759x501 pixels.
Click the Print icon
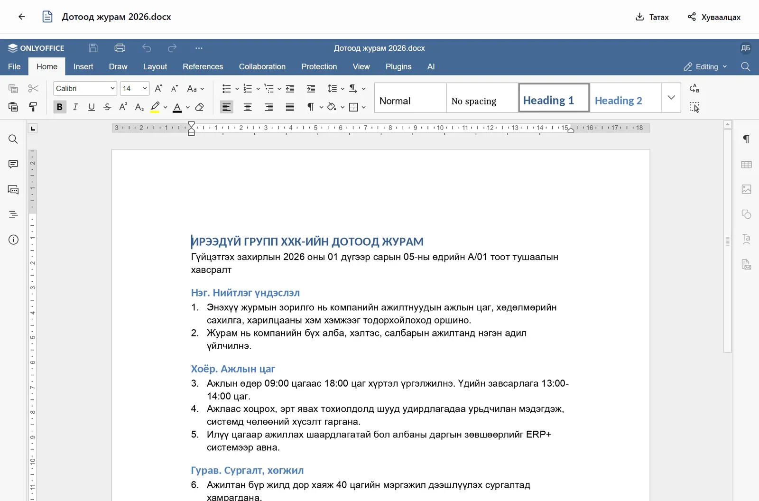[x=120, y=48]
